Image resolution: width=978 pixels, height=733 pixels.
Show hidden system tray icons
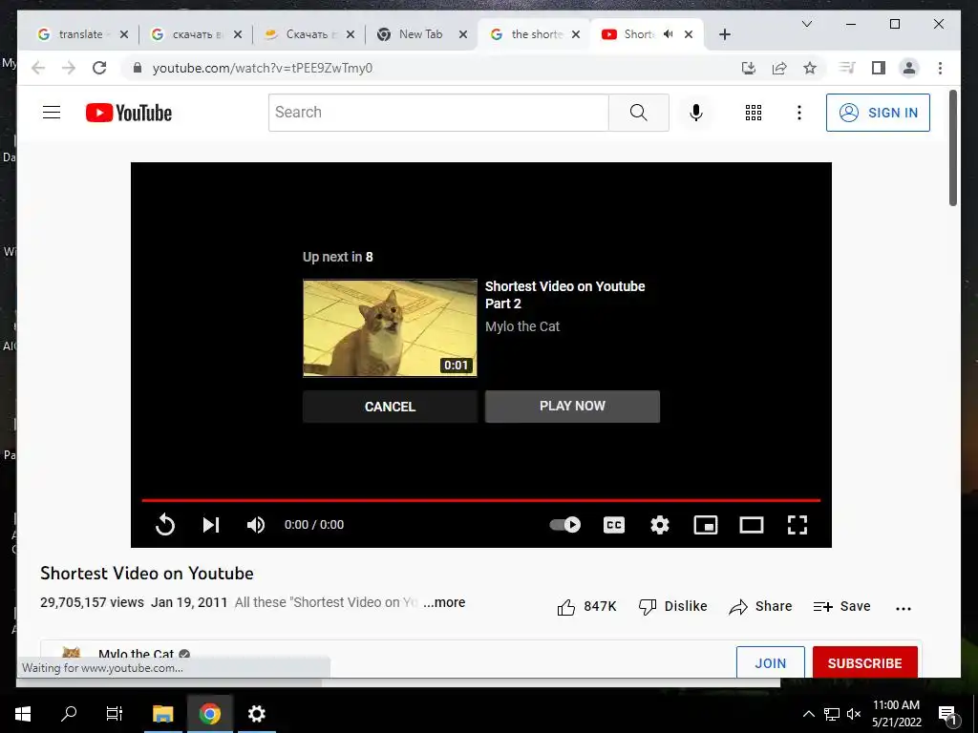(x=808, y=714)
